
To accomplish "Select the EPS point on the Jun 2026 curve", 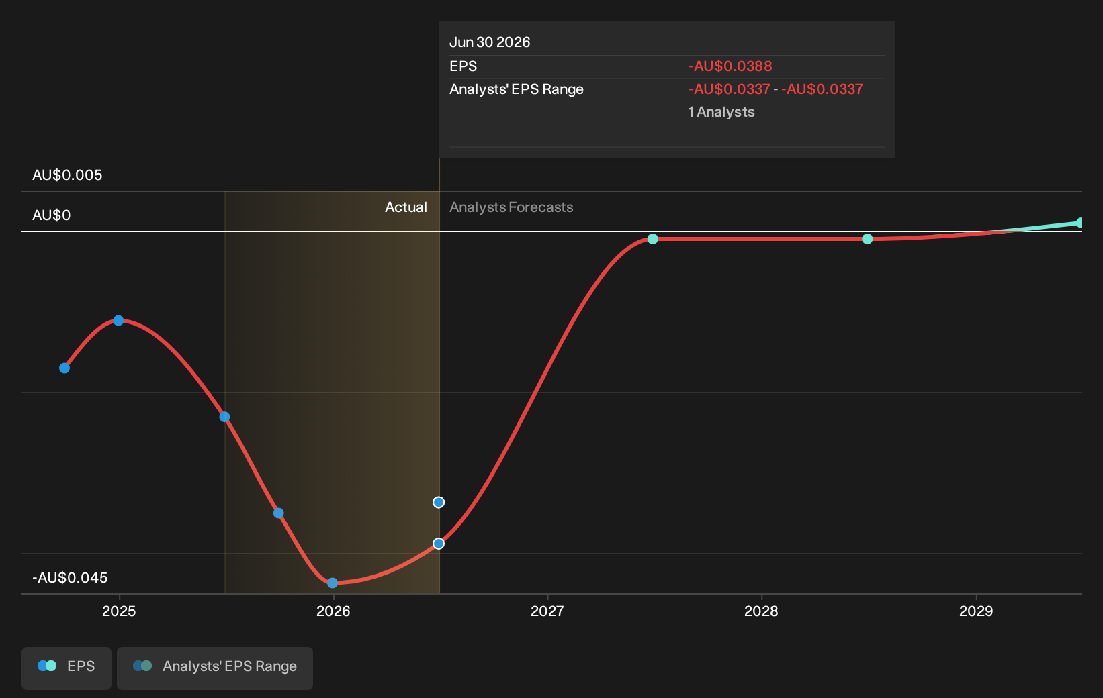I will (x=439, y=544).
